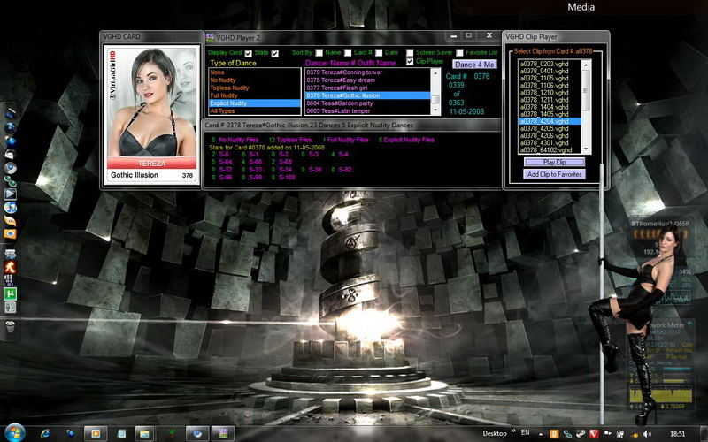The height and width of the screenshot is (442, 708).
Task: Toggle the Stats checkbox
Action: 274,54
